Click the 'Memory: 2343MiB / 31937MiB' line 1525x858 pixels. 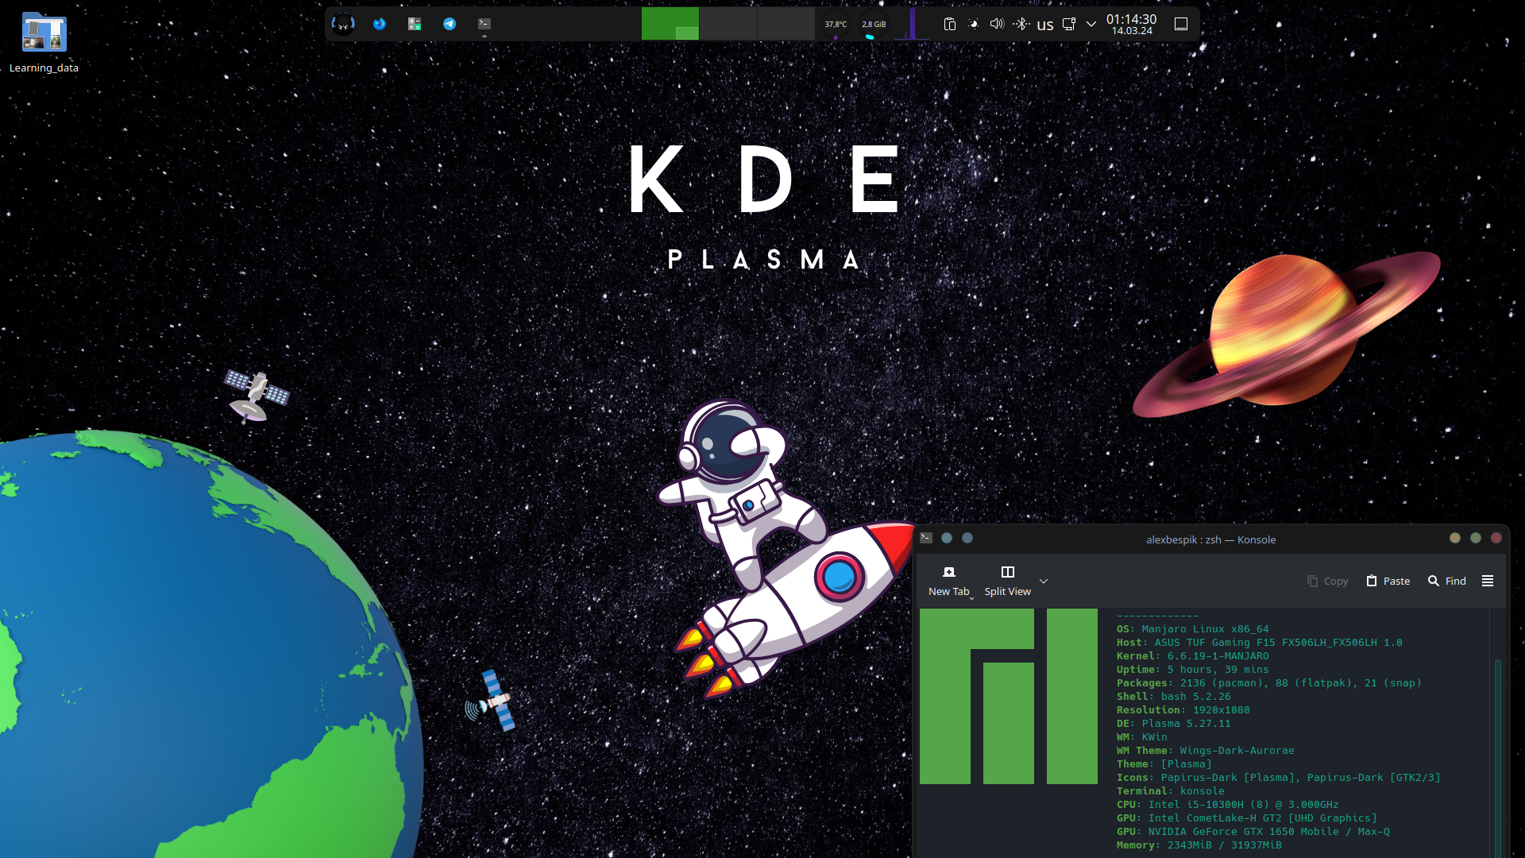(1199, 844)
